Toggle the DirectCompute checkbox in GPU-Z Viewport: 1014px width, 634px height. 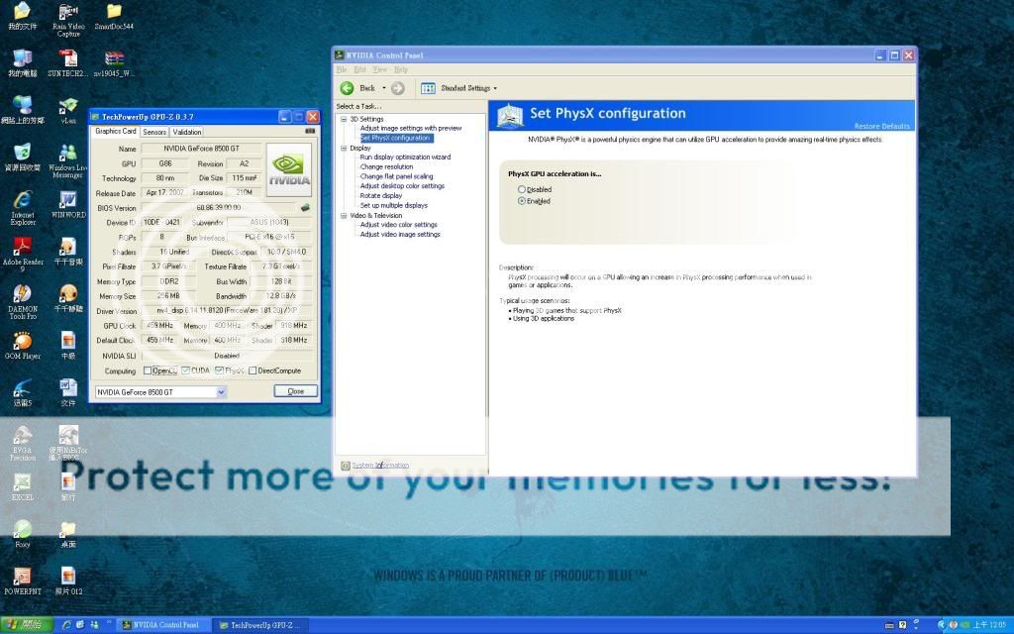click(252, 370)
